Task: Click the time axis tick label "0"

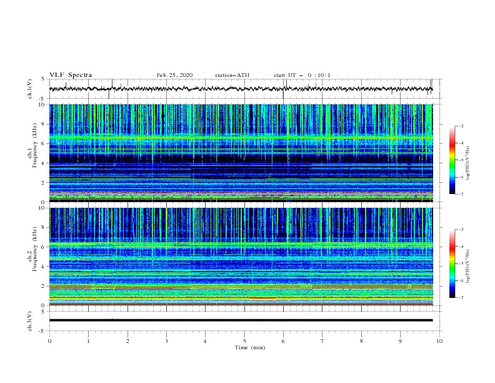Action: 49,341
